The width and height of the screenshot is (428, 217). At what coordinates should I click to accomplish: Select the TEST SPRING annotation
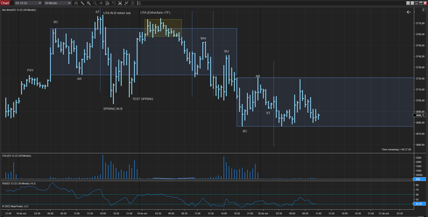pos(143,99)
